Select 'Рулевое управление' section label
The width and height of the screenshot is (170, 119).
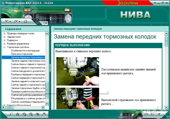click(x=18, y=44)
